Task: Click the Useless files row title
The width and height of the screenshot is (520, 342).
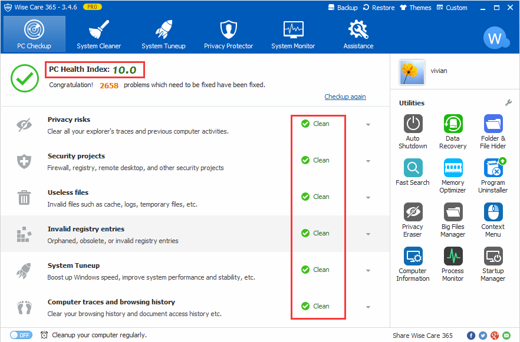Action: click(x=68, y=192)
